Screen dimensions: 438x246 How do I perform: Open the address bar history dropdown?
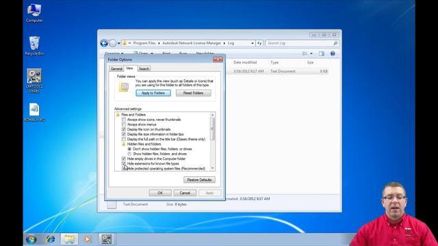253,43
